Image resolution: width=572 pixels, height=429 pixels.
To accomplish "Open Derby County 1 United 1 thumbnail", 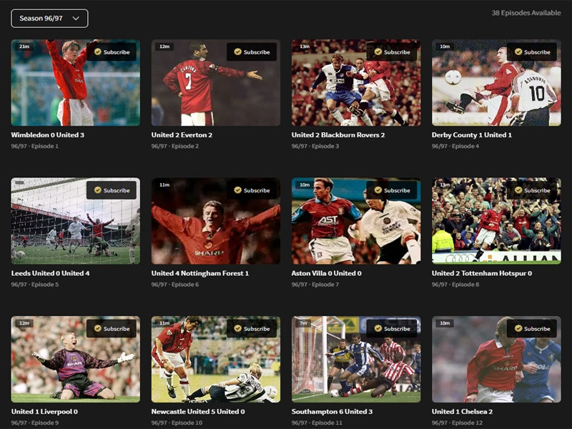I will 496,83.
